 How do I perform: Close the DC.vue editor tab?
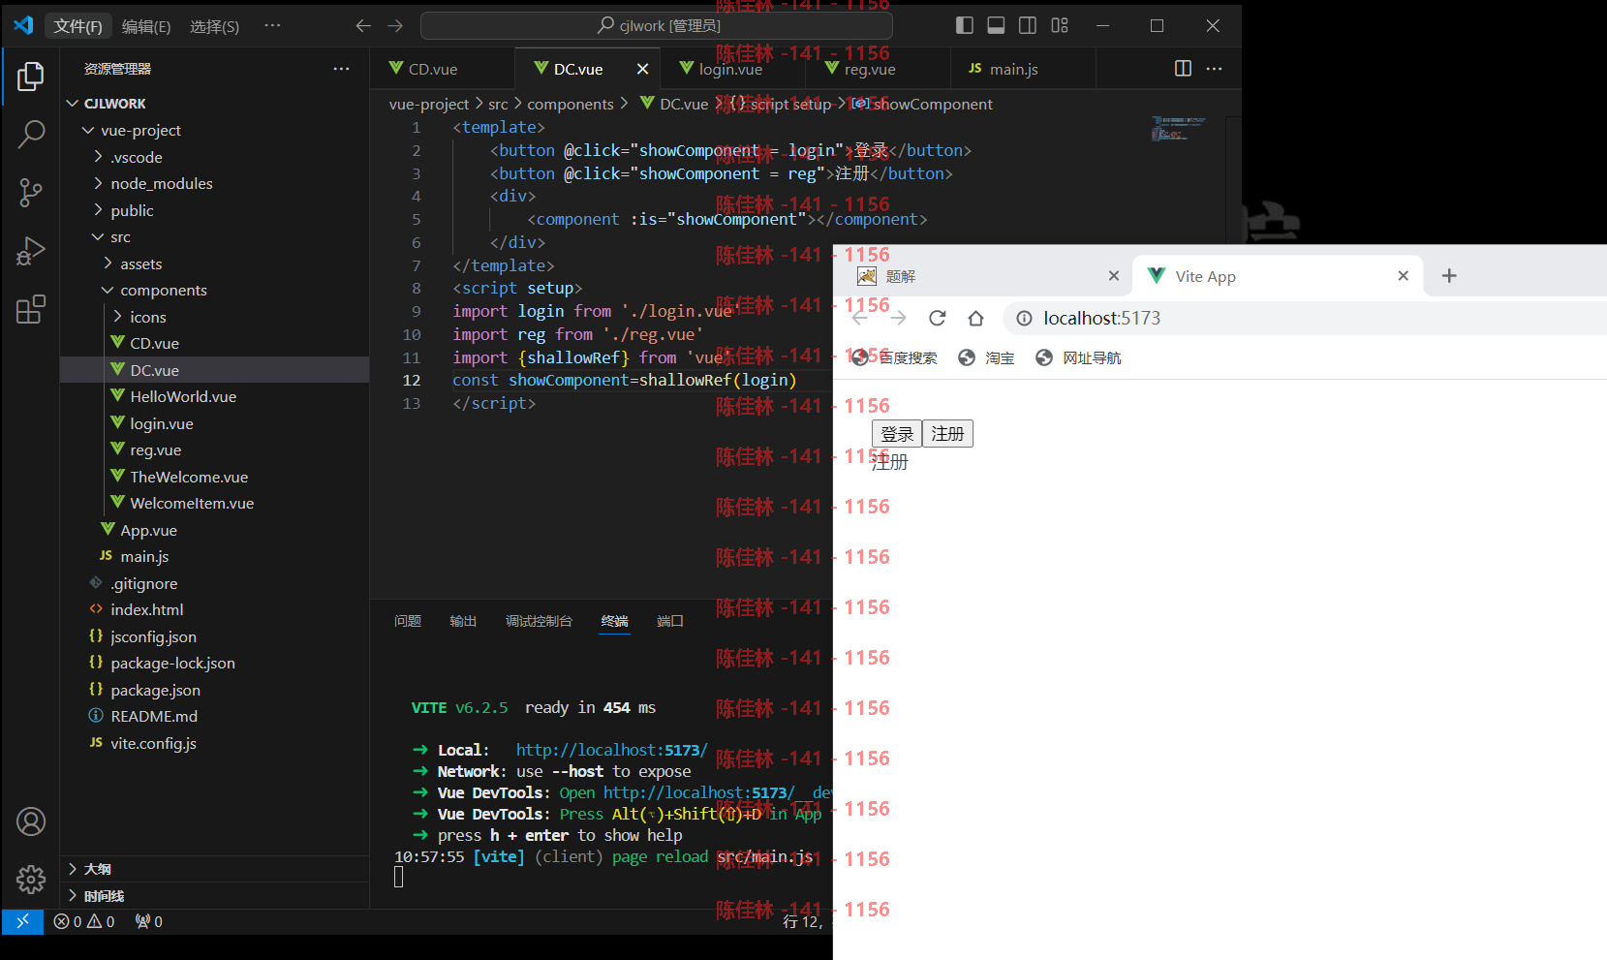click(x=642, y=69)
